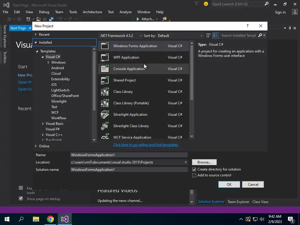Screen dimensions: 300x225
Task: Open File Explorer from the taskbar
Action: pyautogui.click(x=36, y=219)
